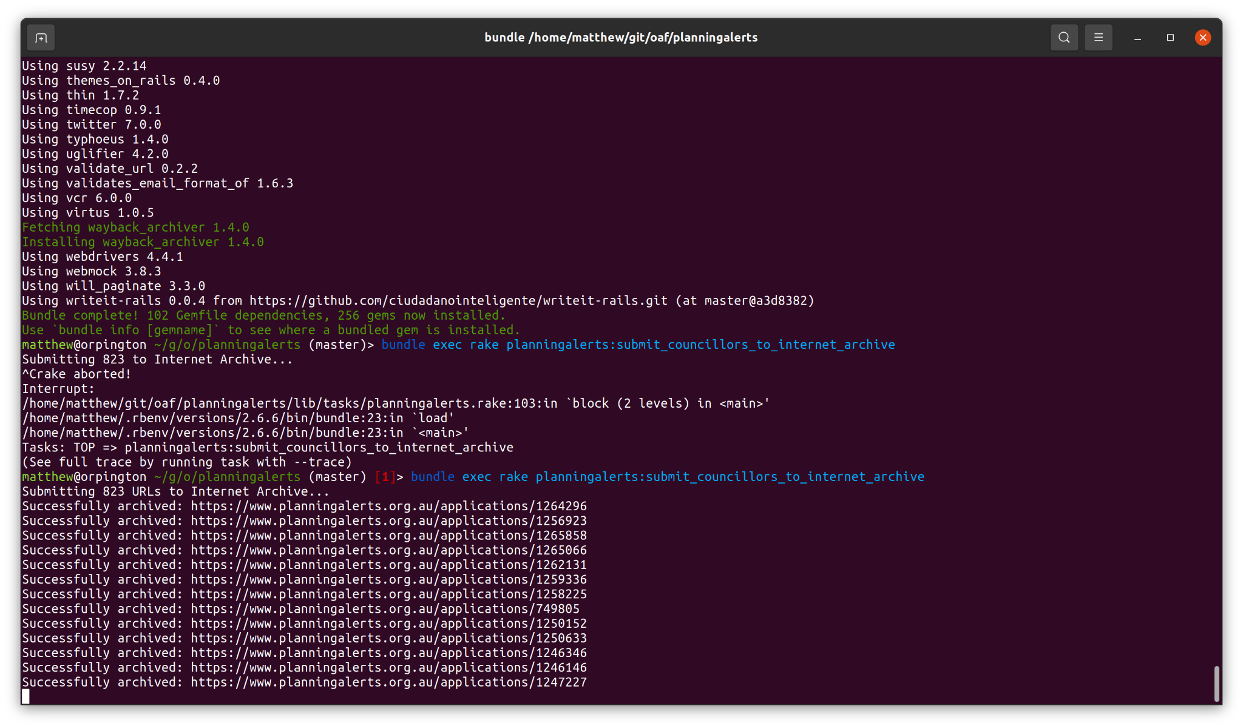Click the archived applications/1264296 URL
Screen dimensions: 1243x728
[x=388, y=506]
